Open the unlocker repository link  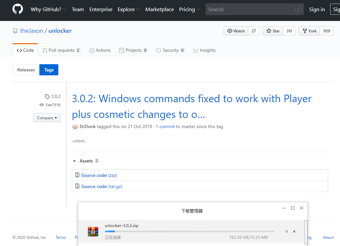(60, 31)
